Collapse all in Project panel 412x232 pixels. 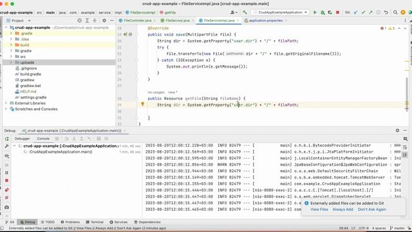click(x=95, y=21)
